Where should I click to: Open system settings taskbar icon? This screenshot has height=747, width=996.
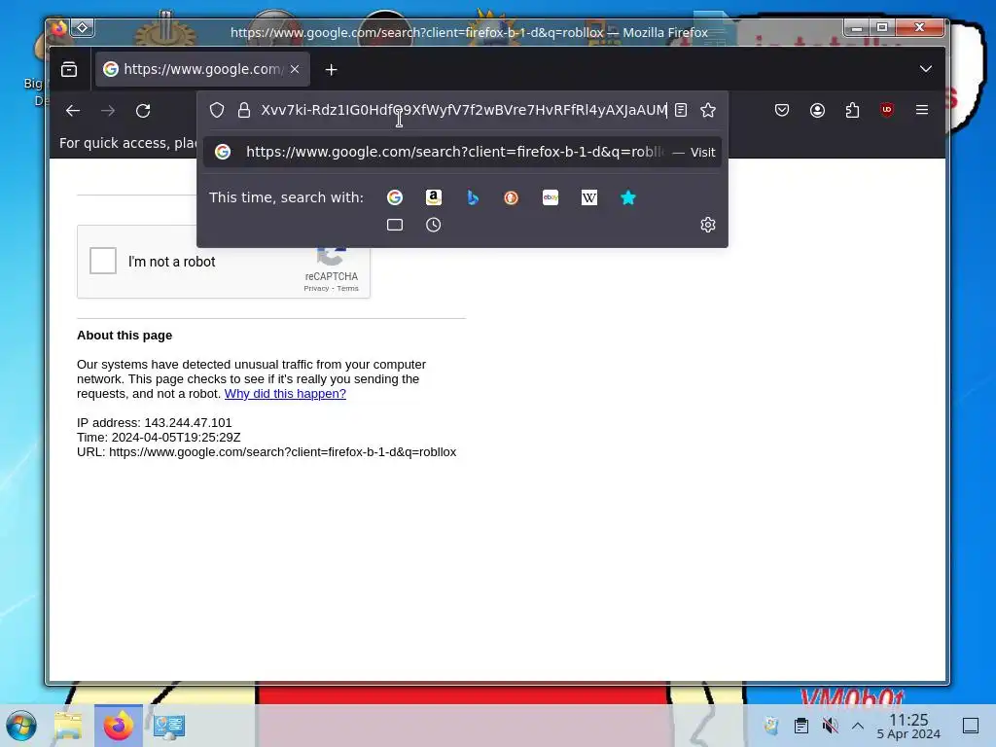[x=169, y=726]
